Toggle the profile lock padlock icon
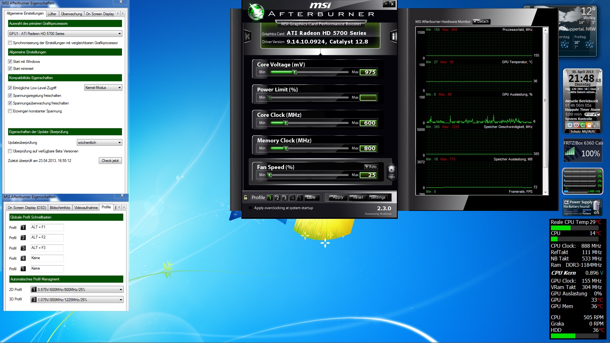The image size is (610, 343). pyautogui.click(x=246, y=198)
